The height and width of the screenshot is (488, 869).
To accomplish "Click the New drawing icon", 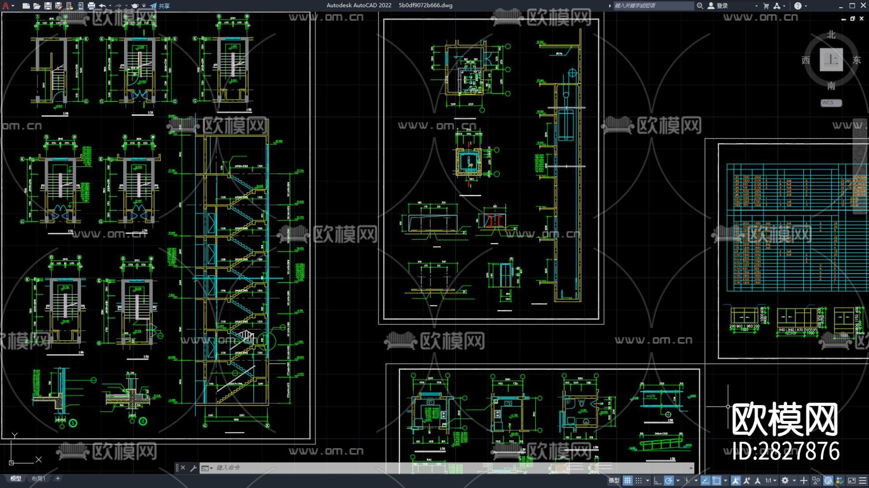I will click(26, 6).
